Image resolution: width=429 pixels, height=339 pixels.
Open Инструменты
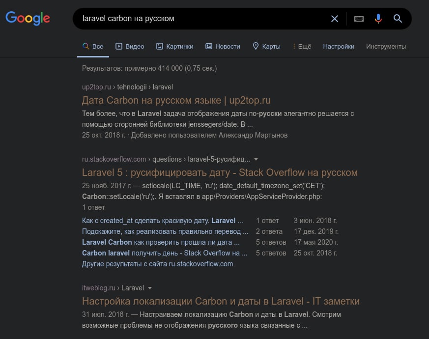pos(386,47)
